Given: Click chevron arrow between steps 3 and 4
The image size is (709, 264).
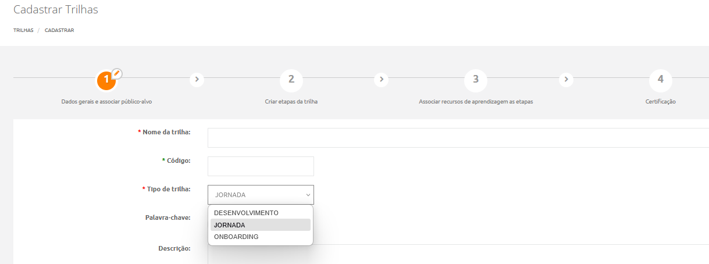Looking at the screenshot, I should [x=566, y=79].
